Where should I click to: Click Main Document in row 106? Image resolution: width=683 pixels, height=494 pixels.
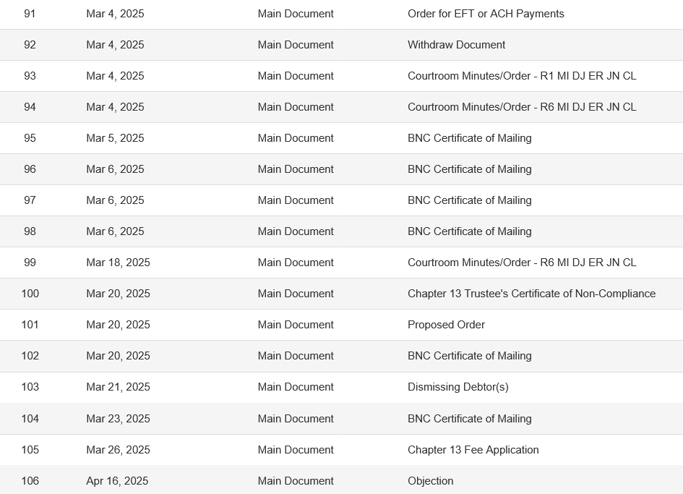[x=296, y=481]
